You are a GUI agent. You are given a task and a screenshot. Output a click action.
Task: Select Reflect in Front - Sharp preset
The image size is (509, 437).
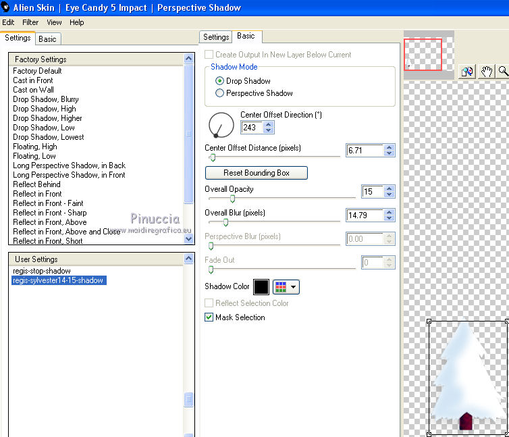coord(50,213)
